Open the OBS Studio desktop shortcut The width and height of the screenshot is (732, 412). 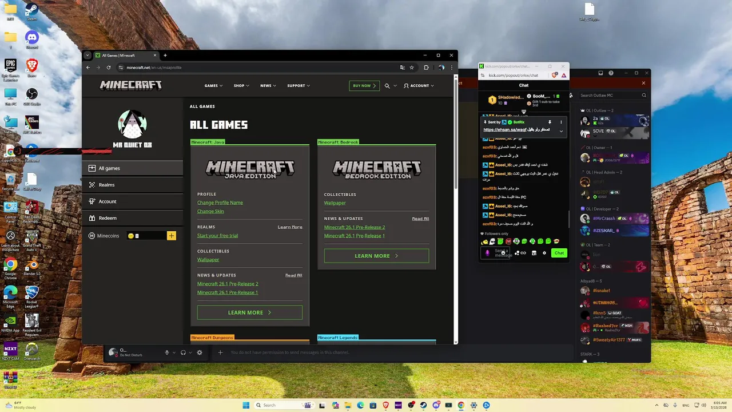click(31, 95)
